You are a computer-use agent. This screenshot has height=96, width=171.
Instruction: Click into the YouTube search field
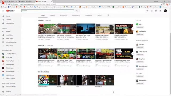click(48, 11)
